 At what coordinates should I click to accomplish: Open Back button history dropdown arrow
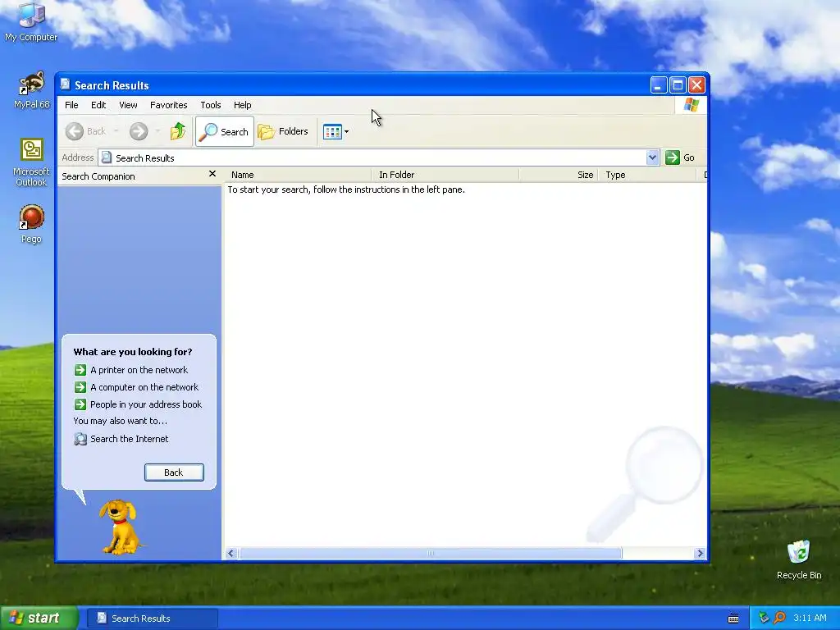(116, 131)
